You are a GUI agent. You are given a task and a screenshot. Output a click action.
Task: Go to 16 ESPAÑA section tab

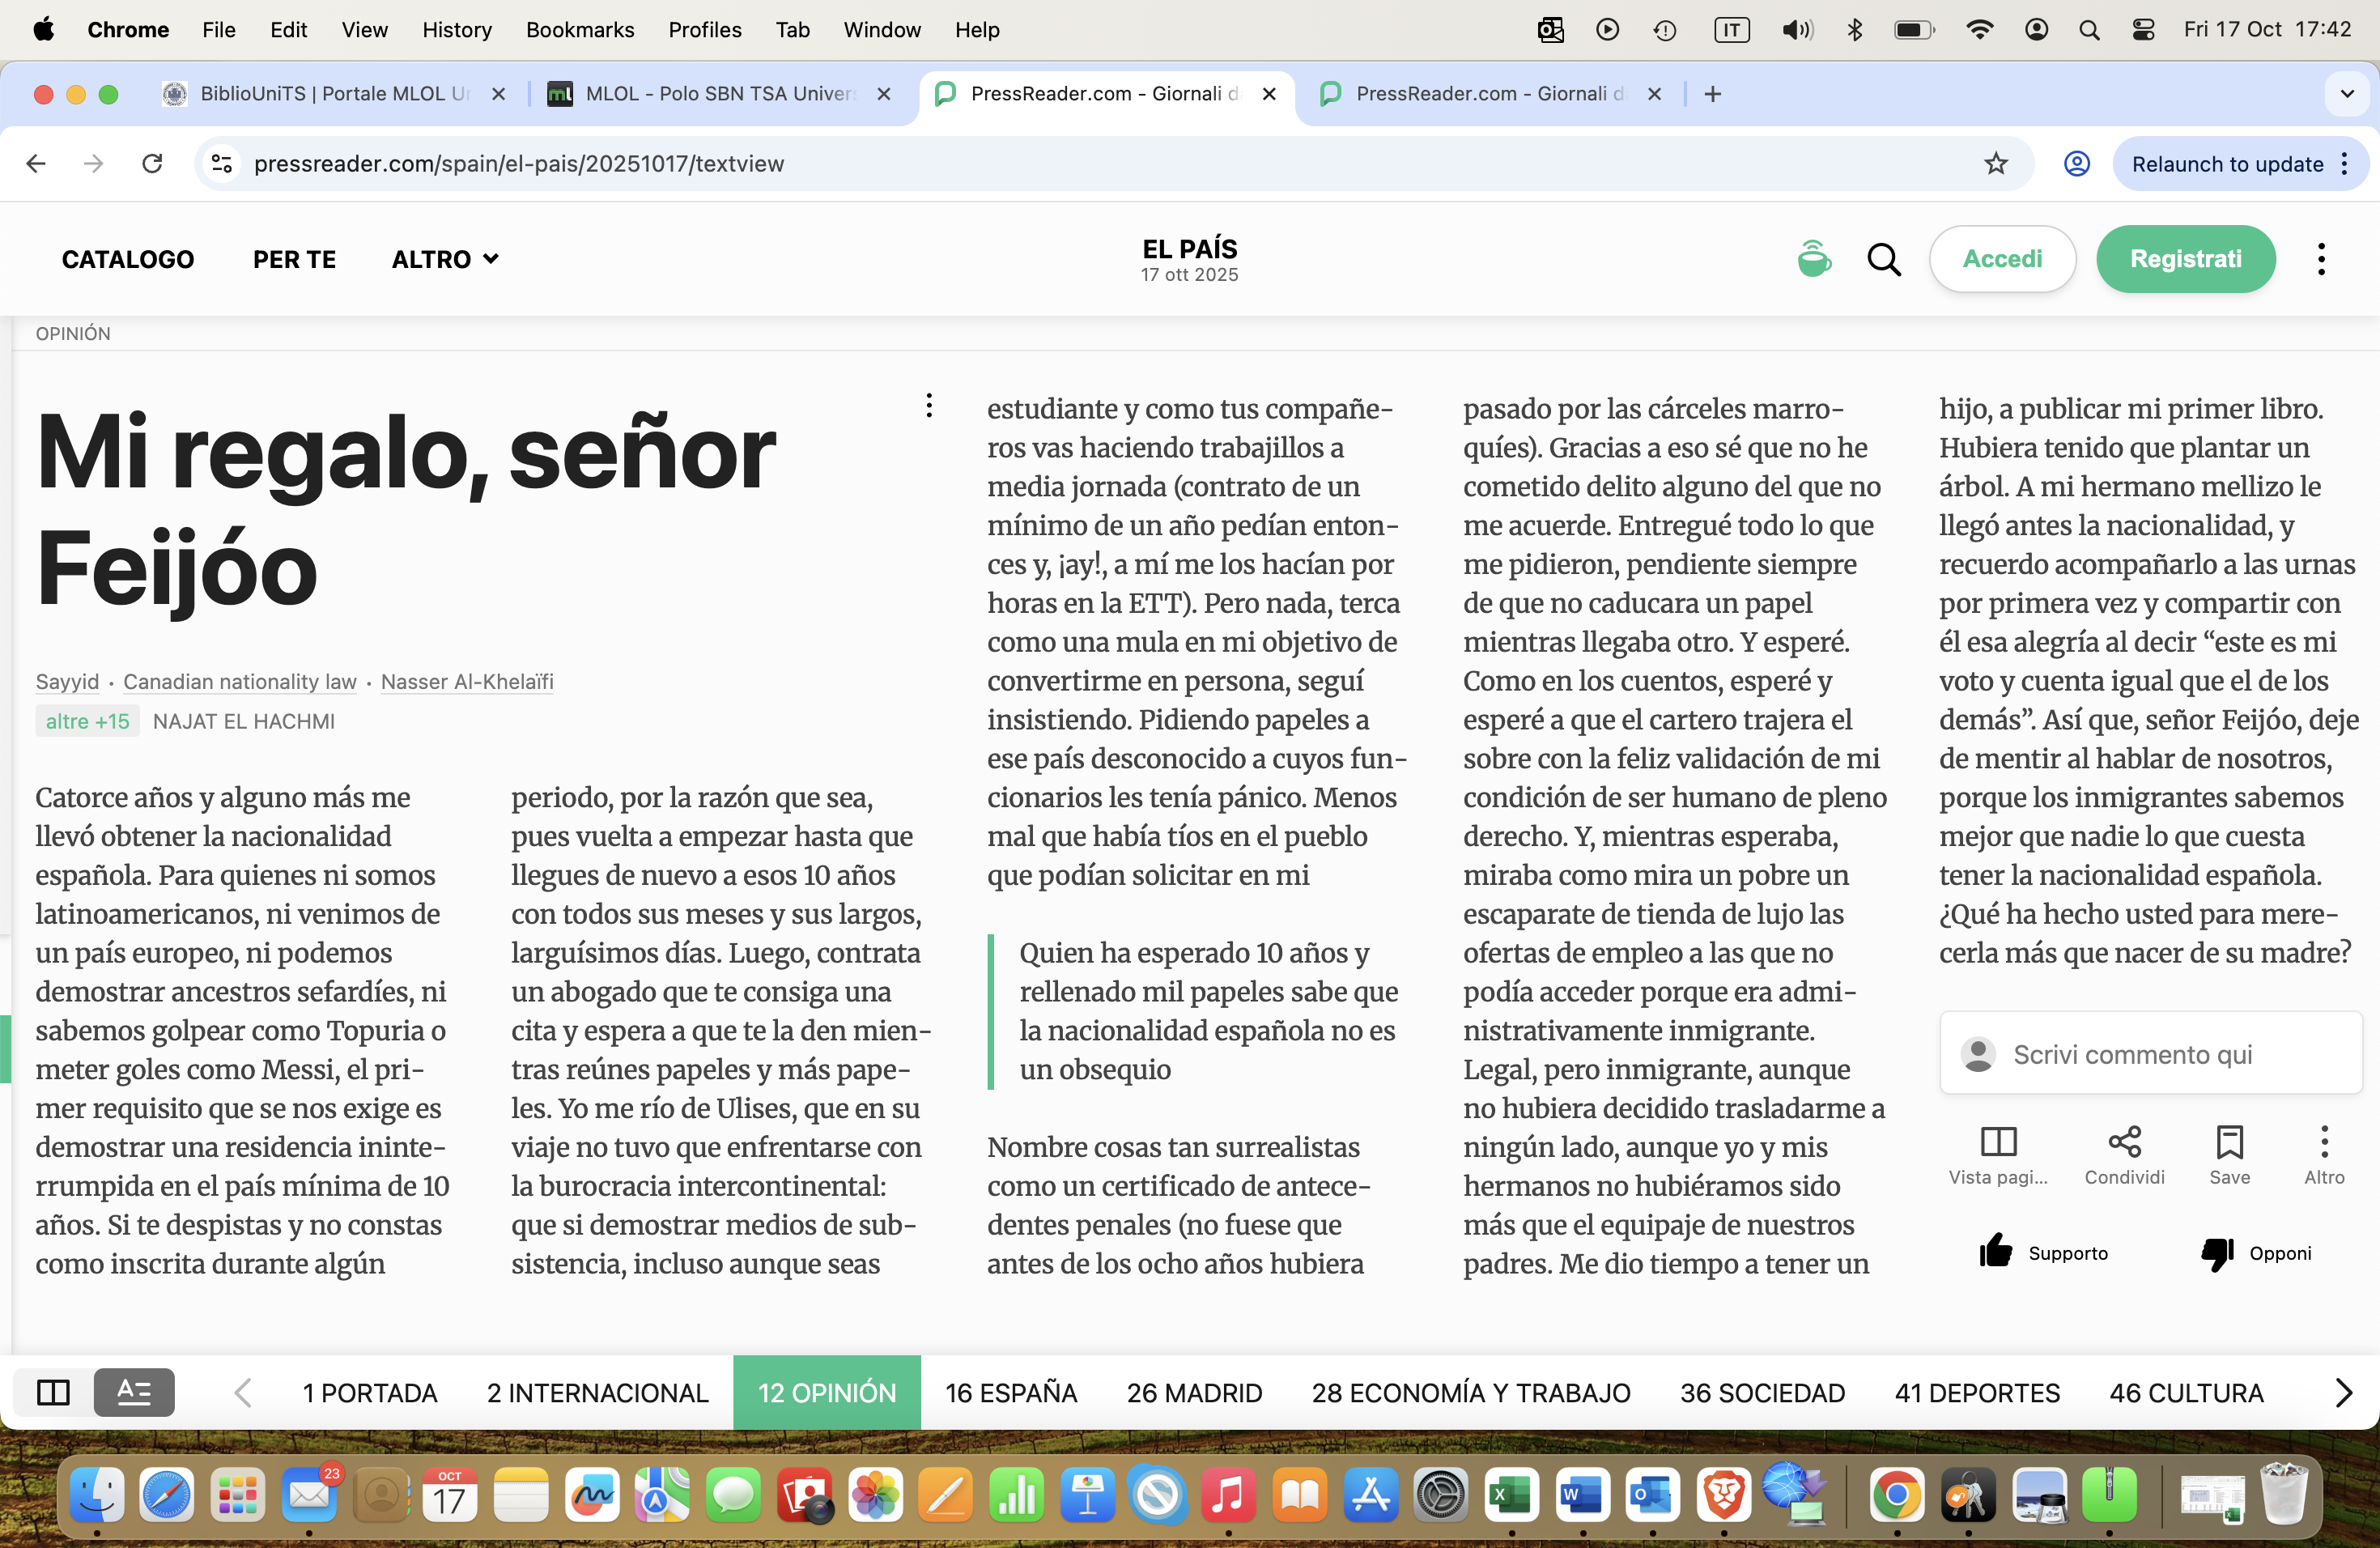coord(1011,1393)
